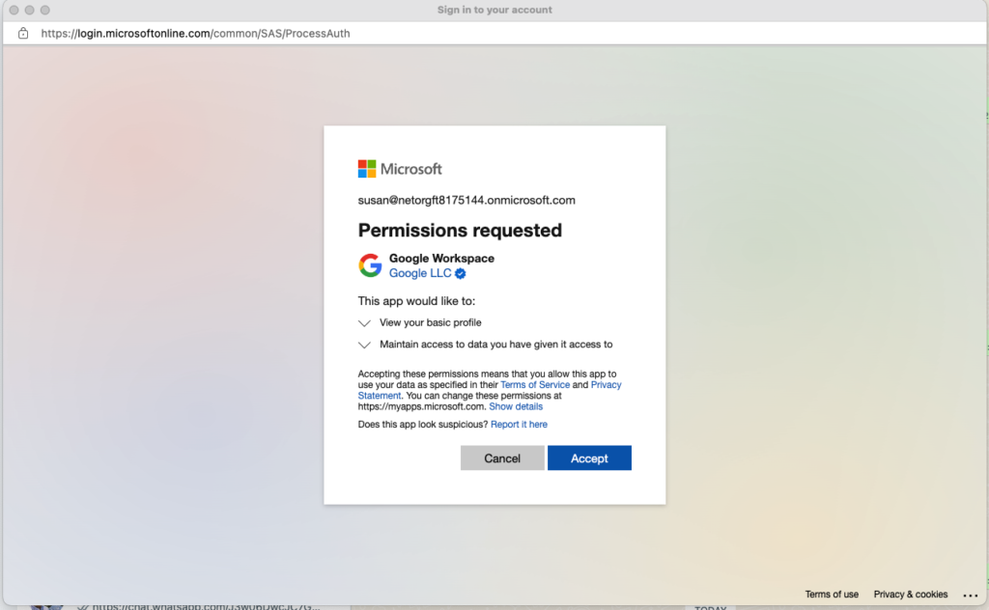The width and height of the screenshot is (989, 610).
Task: Click the Microsoft logo
Action: tap(400, 169)
